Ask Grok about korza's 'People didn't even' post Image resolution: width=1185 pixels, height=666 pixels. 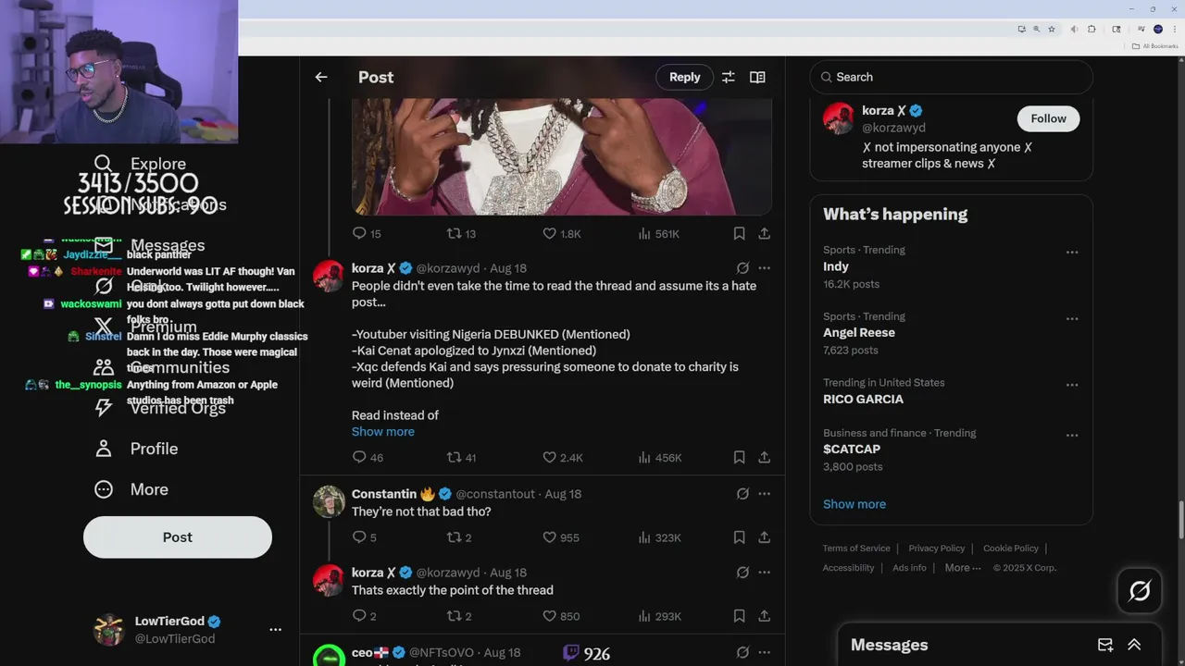click(742, 267)
